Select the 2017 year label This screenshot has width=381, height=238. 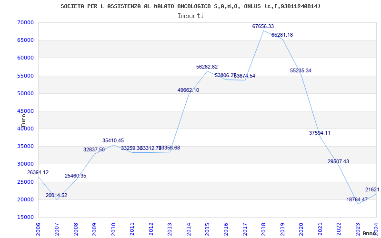[x=245, y=229]
